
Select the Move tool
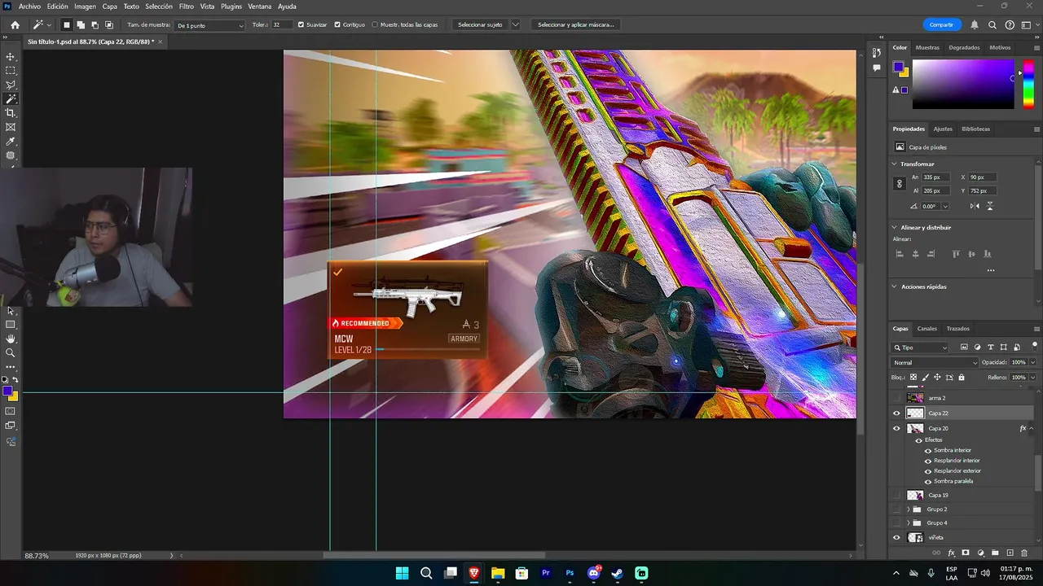[11, 57]
